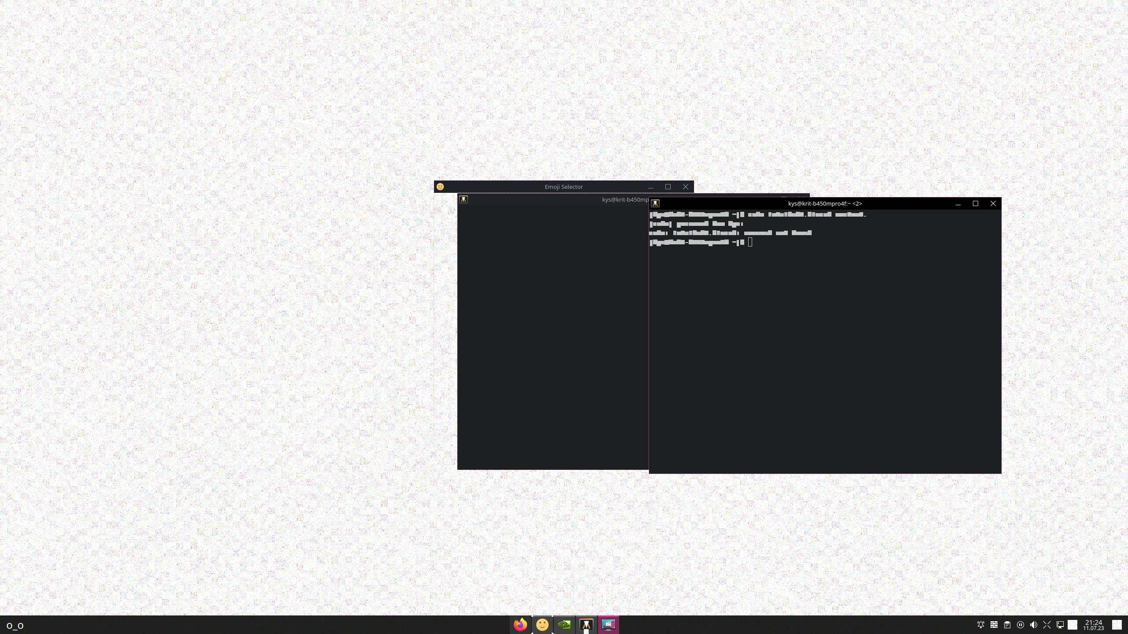Image resolution: width=1128 pixels, height=634 pixels.
Task: Open the O_O application launcher
Action: point(15,625)
